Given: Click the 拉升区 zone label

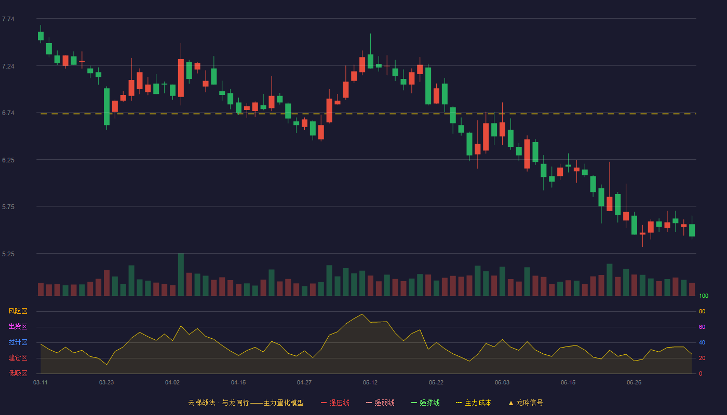Looking at the screenshot, I should coord(18,342).
